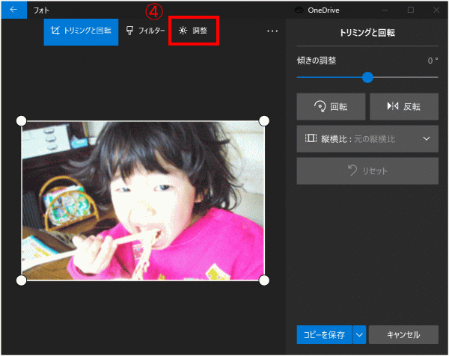Click the top-left crop handle
This screenshot has width=449, height=356.
pos(22,120)
